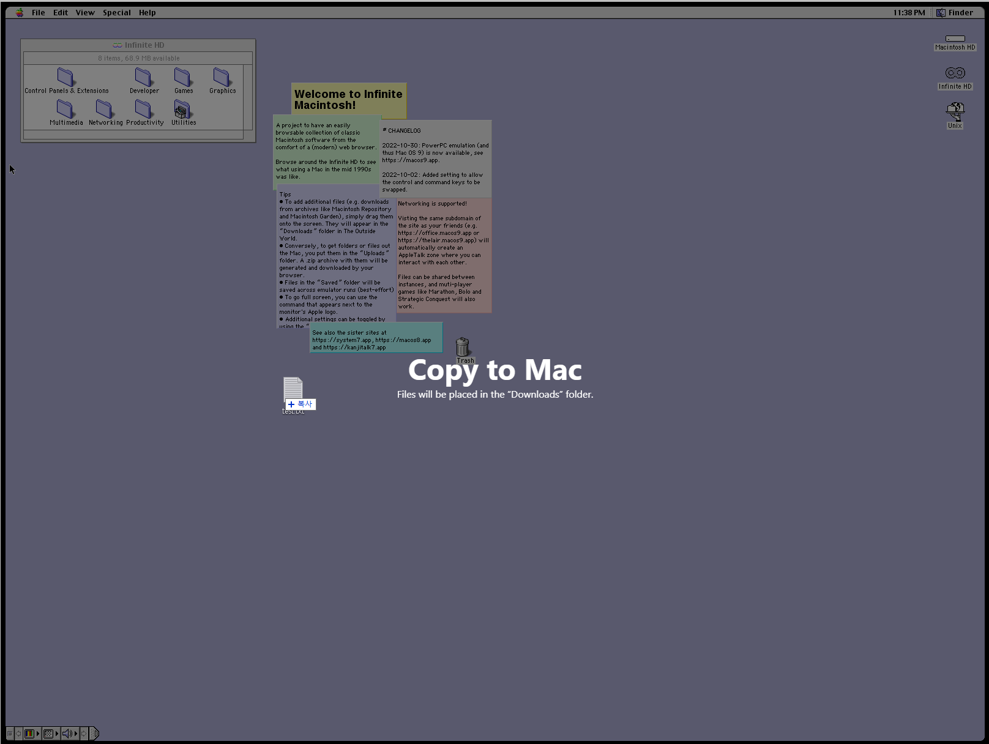This screenshot has height=744, width=989.
Task: Click the sound volume control strip icon
Action: coord(67,734)
